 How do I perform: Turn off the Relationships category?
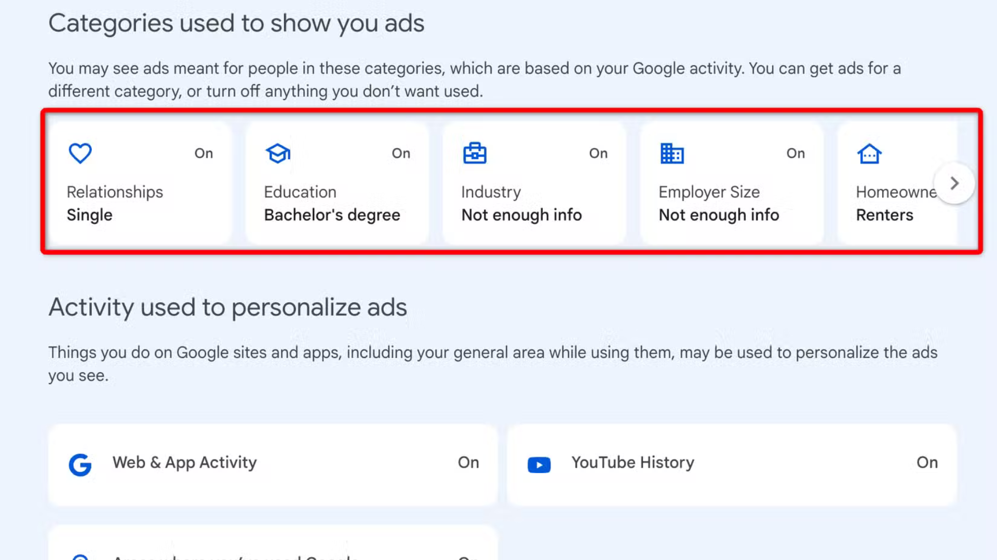(204, 153)
